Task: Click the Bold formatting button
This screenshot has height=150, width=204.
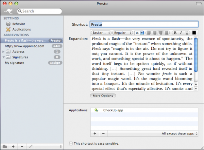Action: tap(175, 33)
